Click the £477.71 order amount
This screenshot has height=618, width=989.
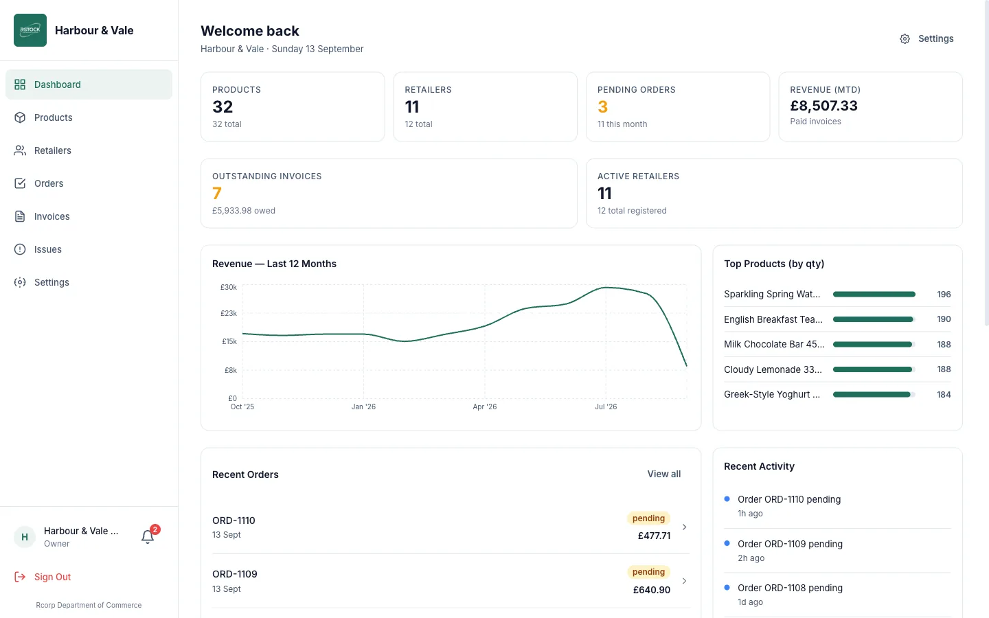[x=654, y=536]
